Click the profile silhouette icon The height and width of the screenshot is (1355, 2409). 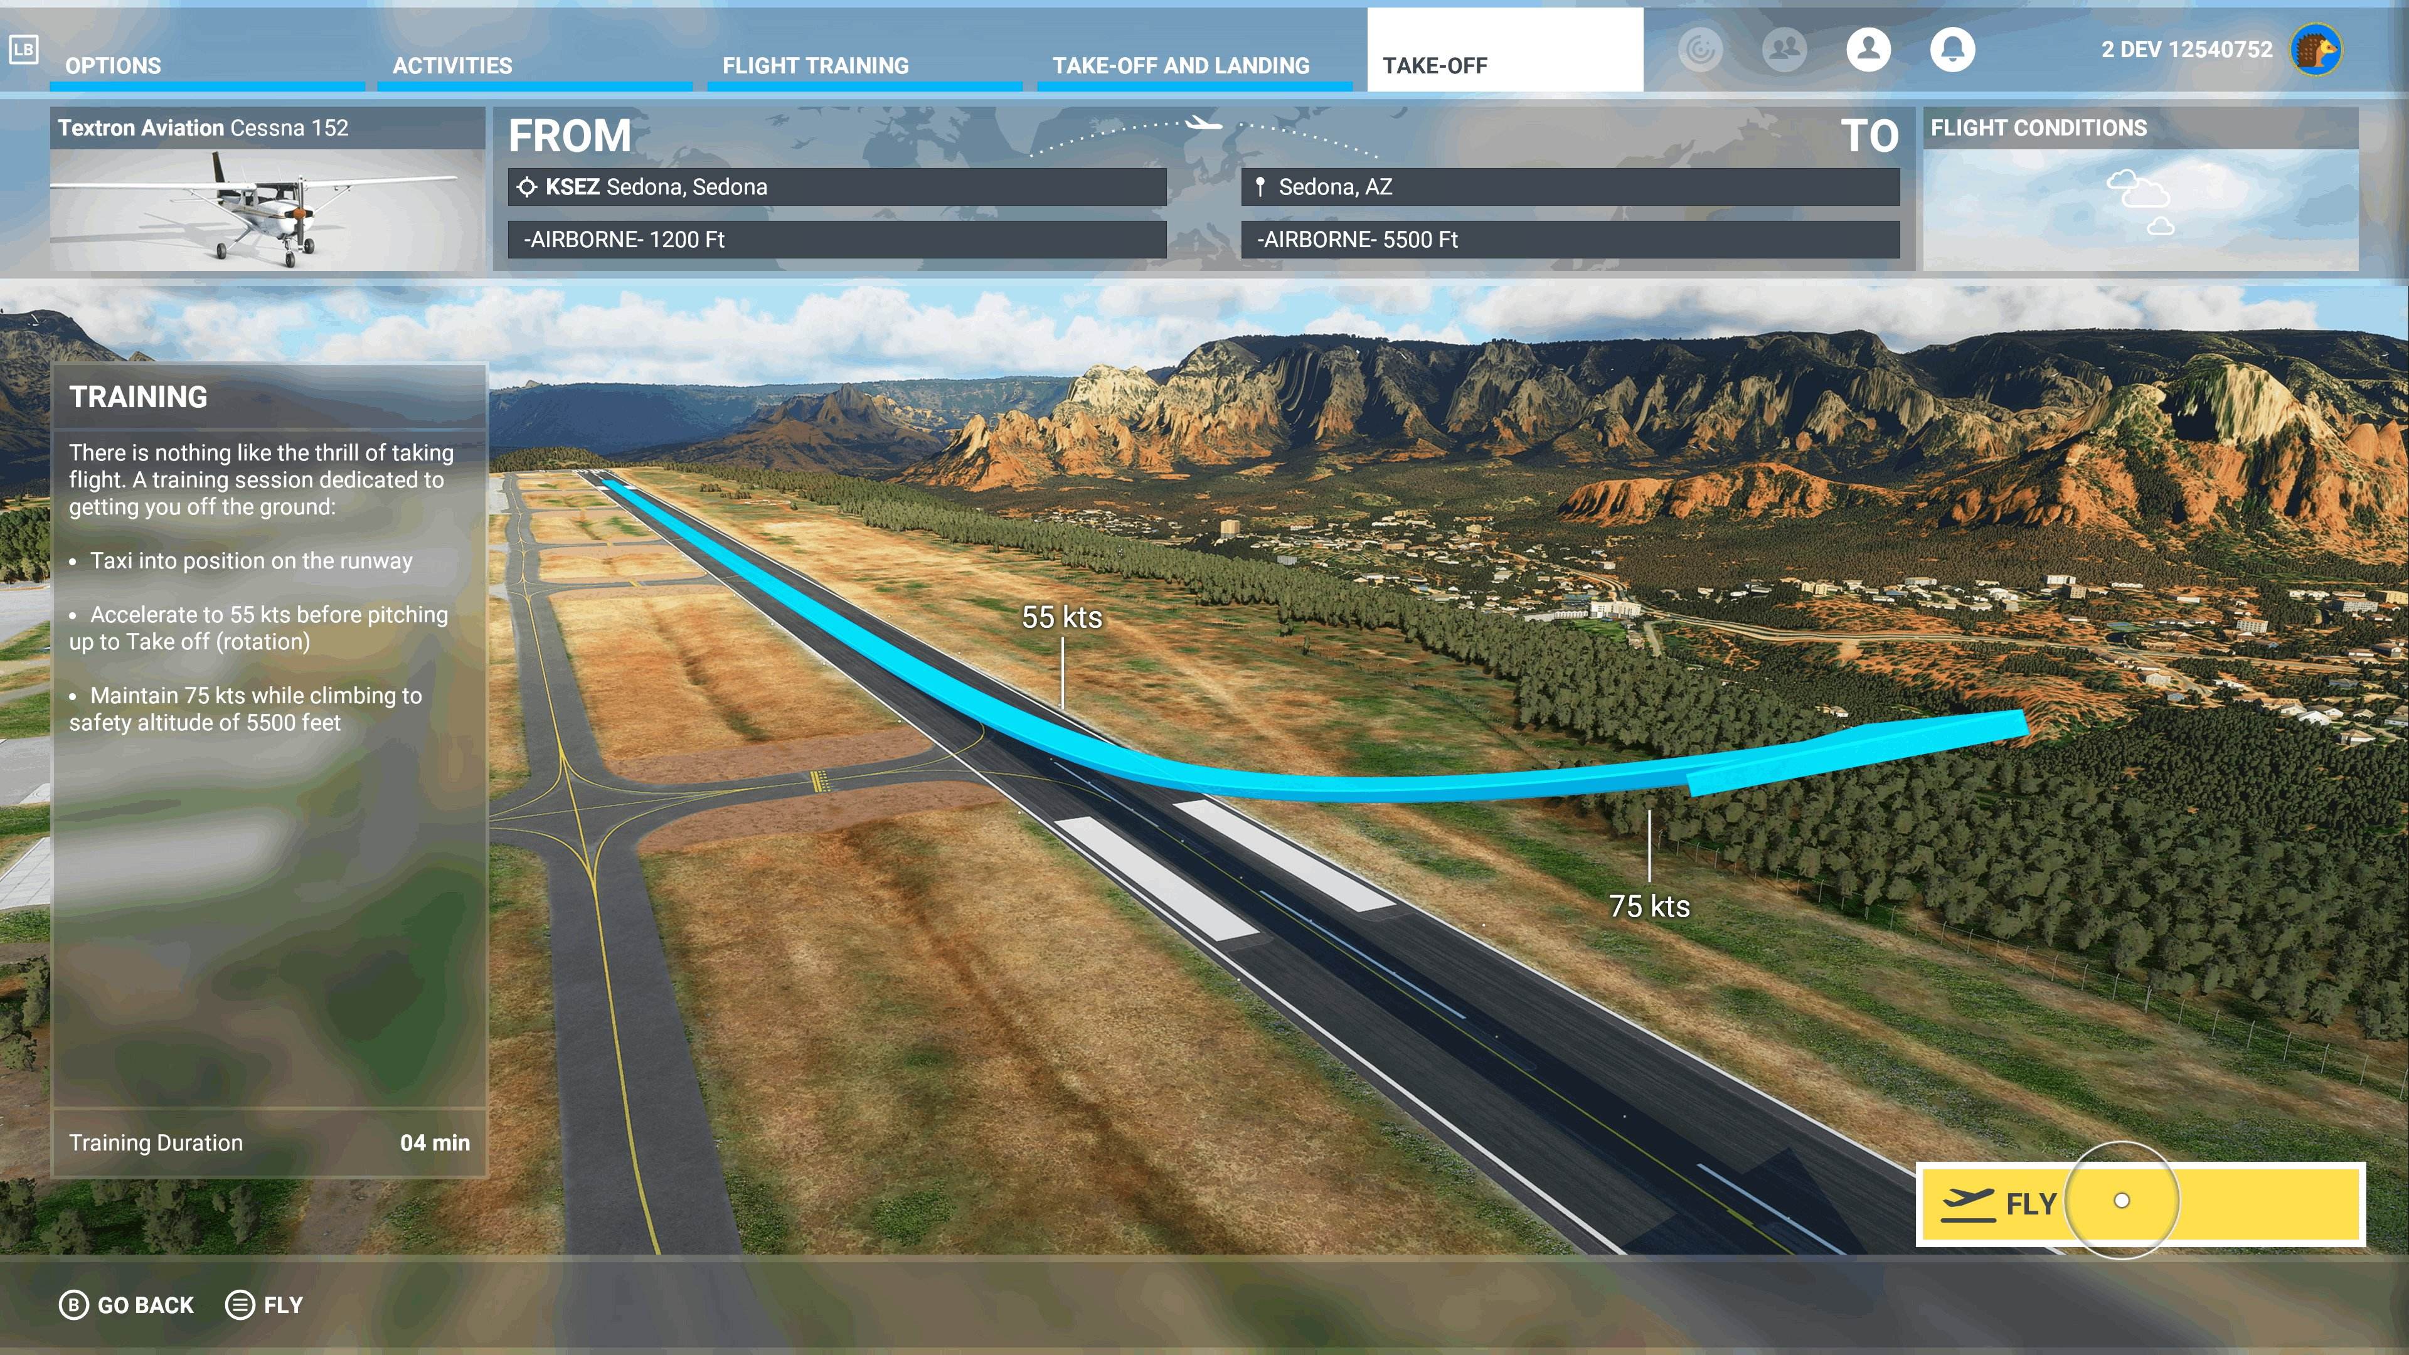coord(1868,51)
